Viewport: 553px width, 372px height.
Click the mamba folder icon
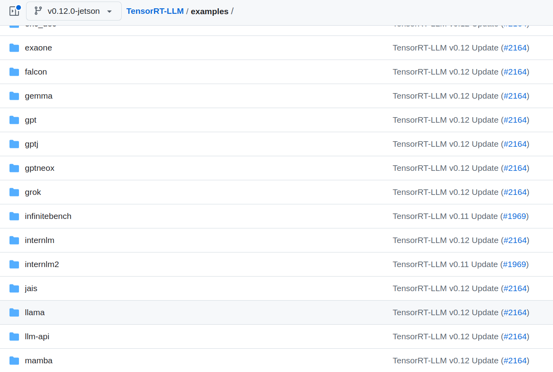pos(14,361)
